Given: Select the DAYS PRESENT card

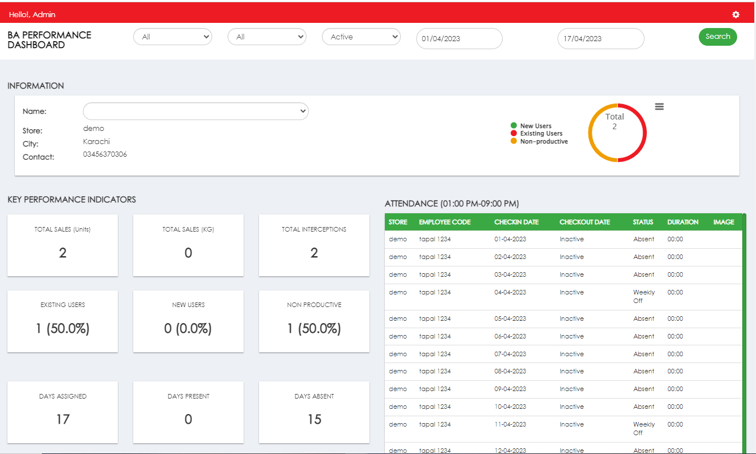Looking at the screenshot, I should coord(188,412).
